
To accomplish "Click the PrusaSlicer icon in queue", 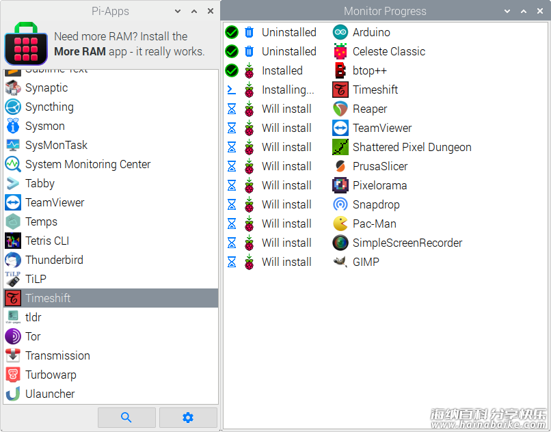I will click(x=340, y=166).
